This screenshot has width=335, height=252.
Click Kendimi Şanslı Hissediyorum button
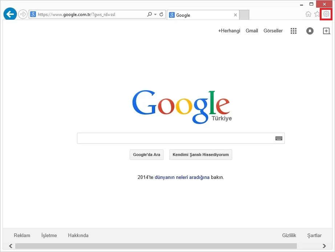(x=201, y=155)
